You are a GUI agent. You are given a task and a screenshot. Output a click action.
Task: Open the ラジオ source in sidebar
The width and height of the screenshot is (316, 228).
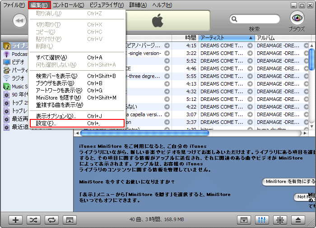click(18, 78)
